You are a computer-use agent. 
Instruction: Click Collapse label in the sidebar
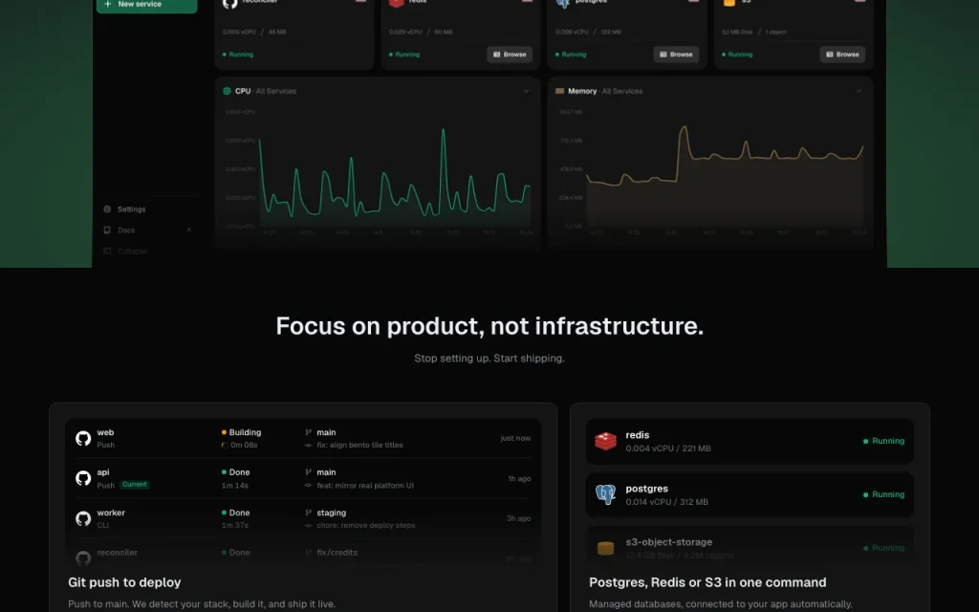click(x=132, y=251)
